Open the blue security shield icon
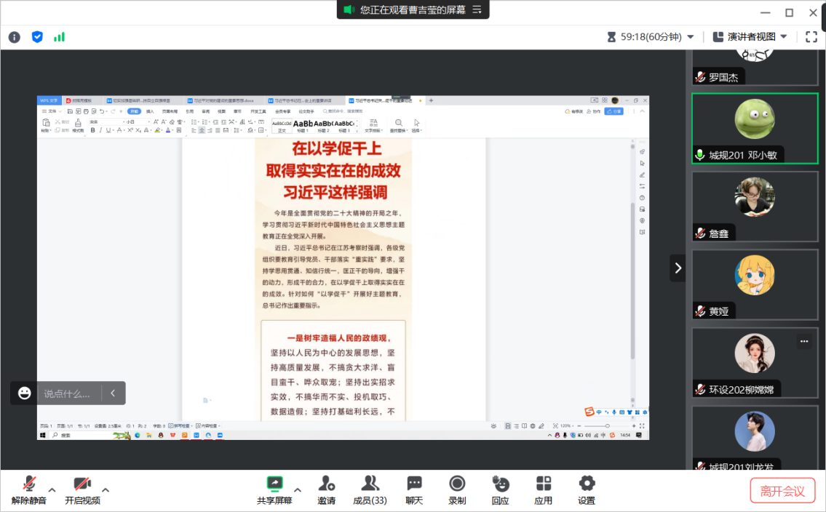The width and height of the screenshot is (826, 512). tap(37, 37)
